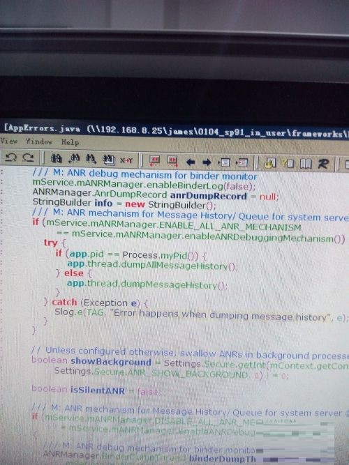The image size is (349, 465).
Task: Click 'ANR_SHOW_BACKGROUND' constant
Action: click(188, 374)
